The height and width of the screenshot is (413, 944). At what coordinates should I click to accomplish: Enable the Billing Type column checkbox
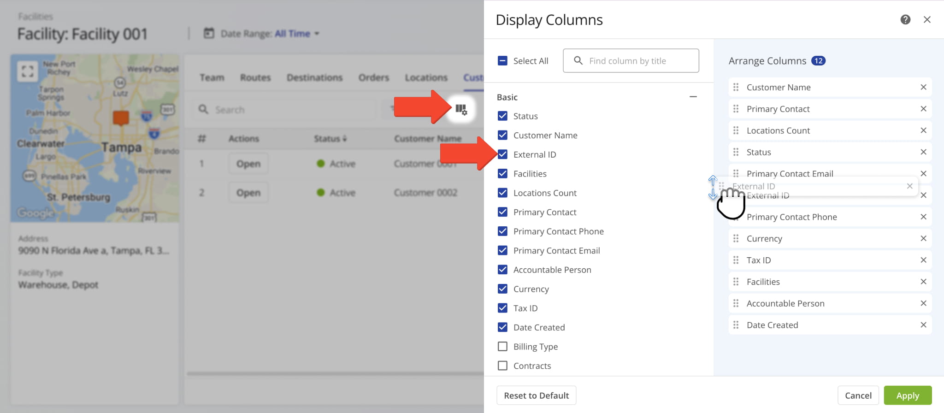point(502,347)
